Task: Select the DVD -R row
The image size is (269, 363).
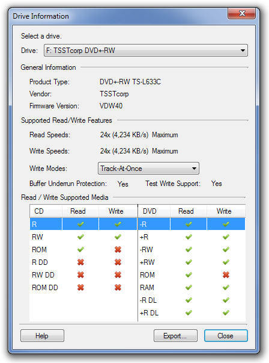Action: pyautogui.click(x=192, y=224)
